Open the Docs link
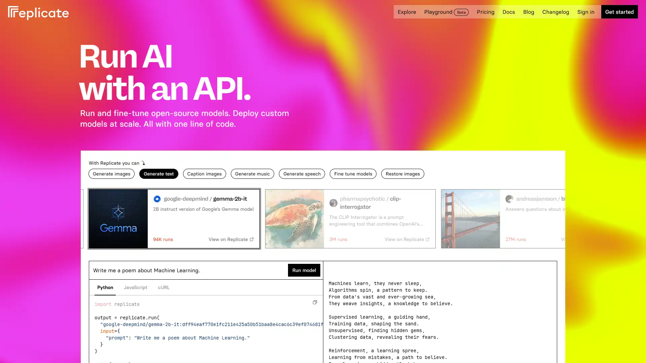This screenshot has height=363, width=646. point(509,12)
